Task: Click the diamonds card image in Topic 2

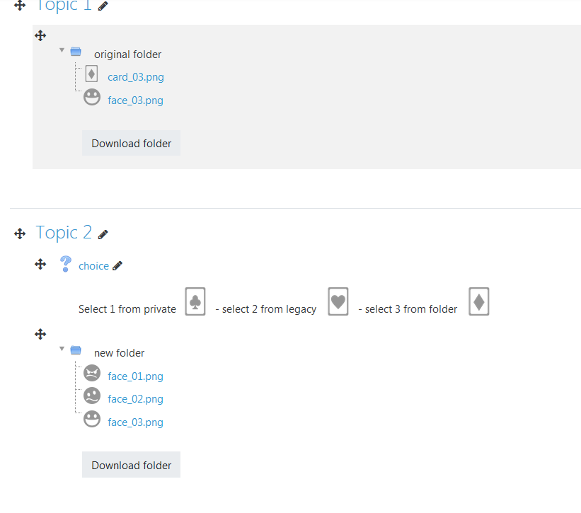Action: 478,301
